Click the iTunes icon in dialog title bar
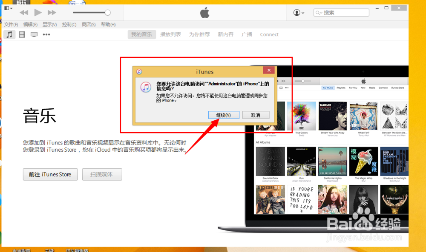 (x=139, y=71)
